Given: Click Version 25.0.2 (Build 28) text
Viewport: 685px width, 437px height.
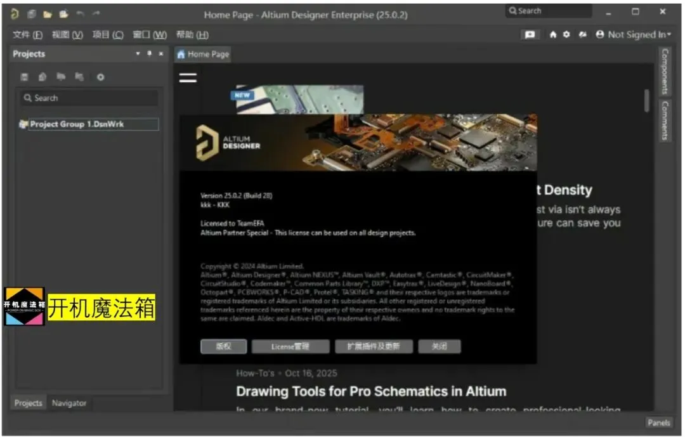Looking at the screenshot, I should pyautogui.click(x=237, y=196).
